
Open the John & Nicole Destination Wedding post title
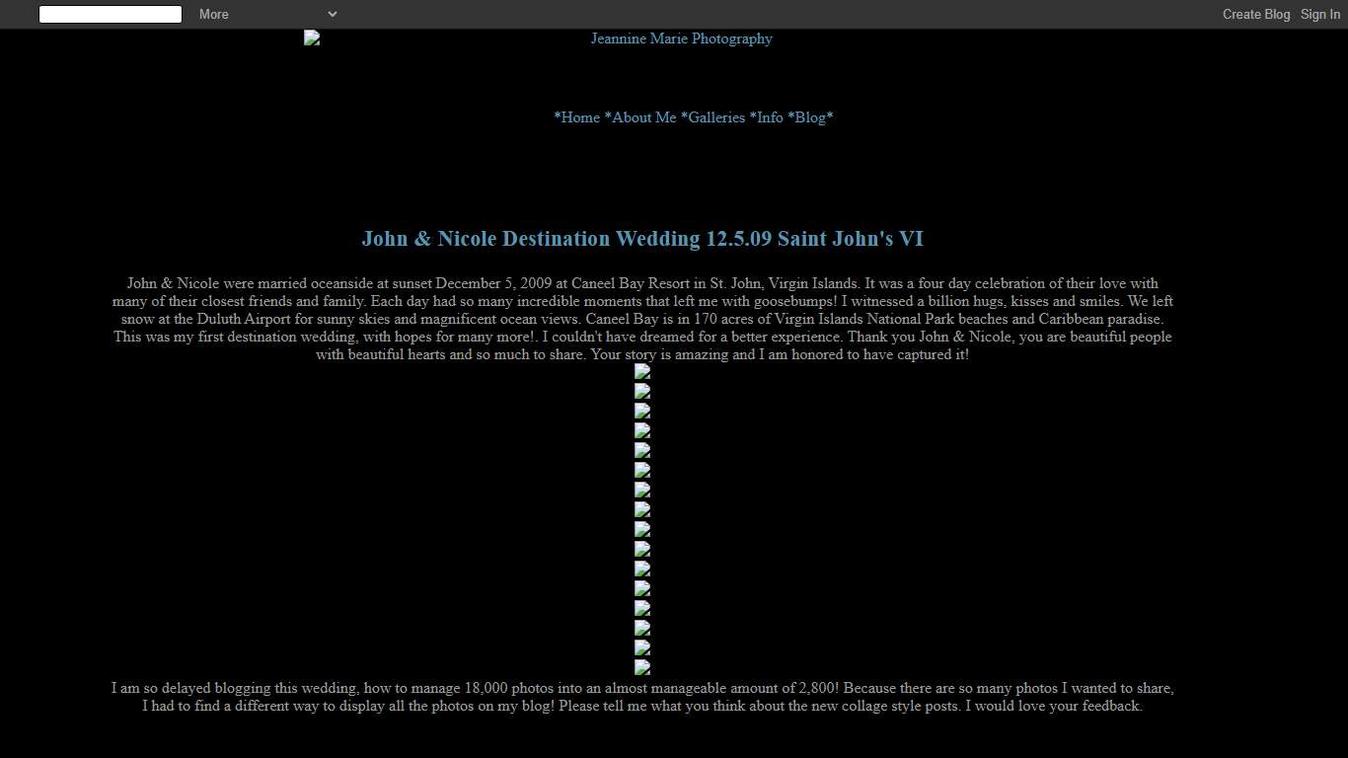642,239
